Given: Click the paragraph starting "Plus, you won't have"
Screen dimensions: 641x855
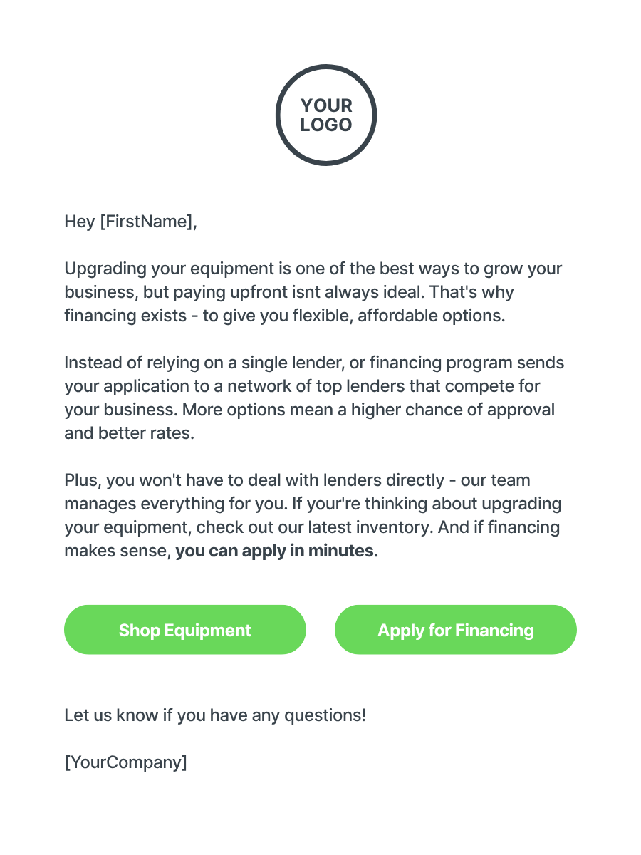Looking at the screenshot, I should [313, 515].
